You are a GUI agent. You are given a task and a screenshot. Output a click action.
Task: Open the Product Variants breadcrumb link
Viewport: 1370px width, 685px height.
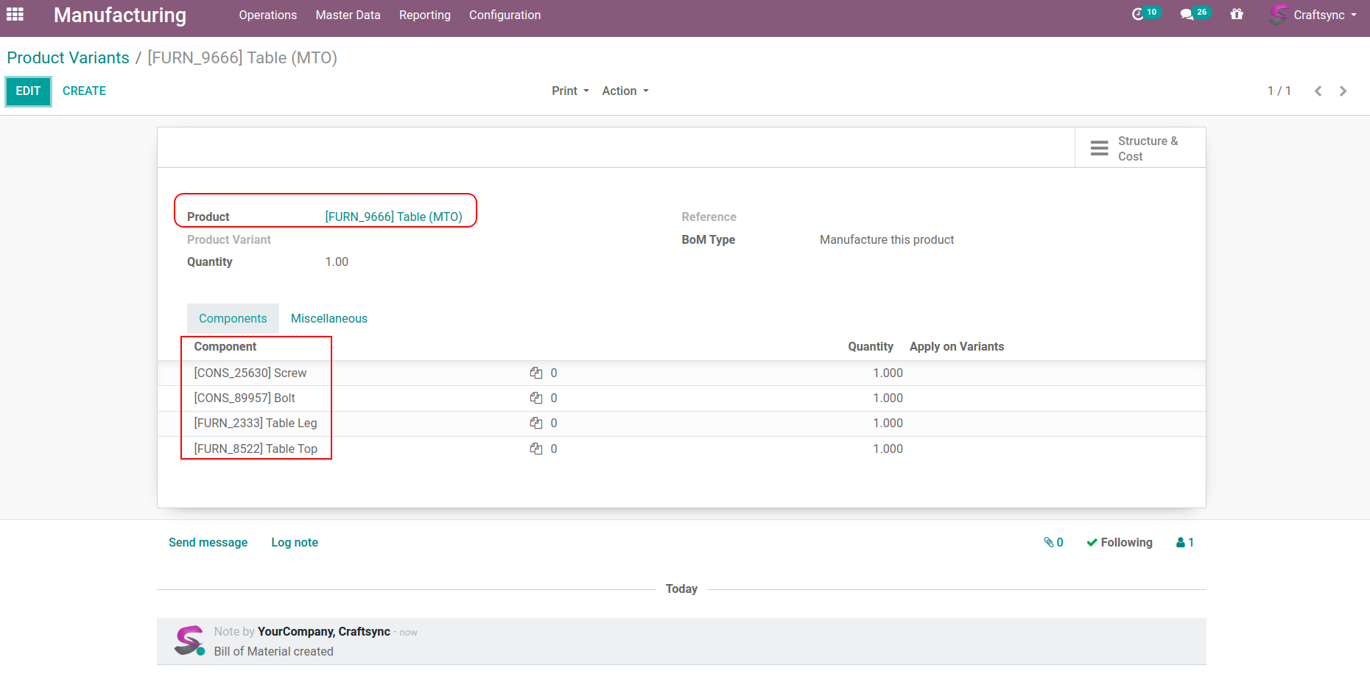pyautogui.click(x=68, y=58)
